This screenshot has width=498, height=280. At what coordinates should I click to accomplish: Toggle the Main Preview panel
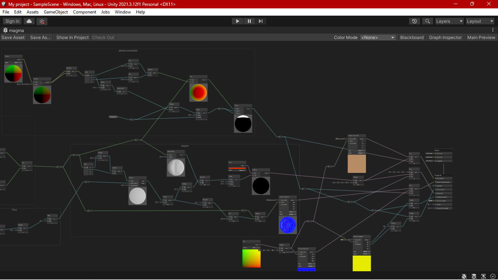tap(481, 37)
